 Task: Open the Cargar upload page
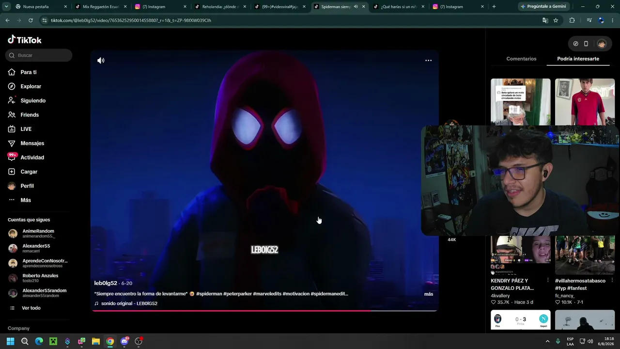point(29,172)
